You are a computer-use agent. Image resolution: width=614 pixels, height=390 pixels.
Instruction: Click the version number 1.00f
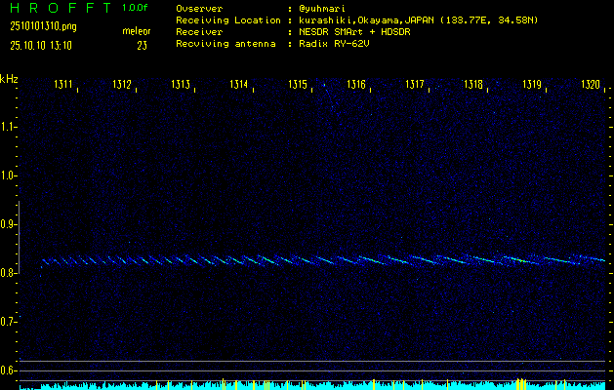(136, 8)
